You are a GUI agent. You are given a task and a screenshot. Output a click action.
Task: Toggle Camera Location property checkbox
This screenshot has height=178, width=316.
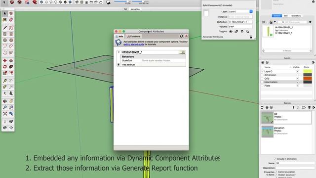[x=276, y=172]
